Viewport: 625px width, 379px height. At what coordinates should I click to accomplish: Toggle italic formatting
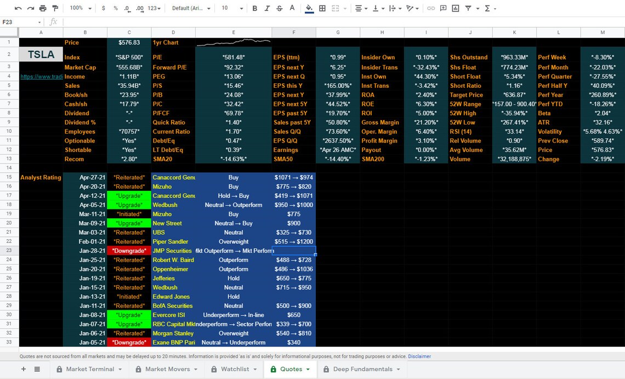tap(267, 8)
